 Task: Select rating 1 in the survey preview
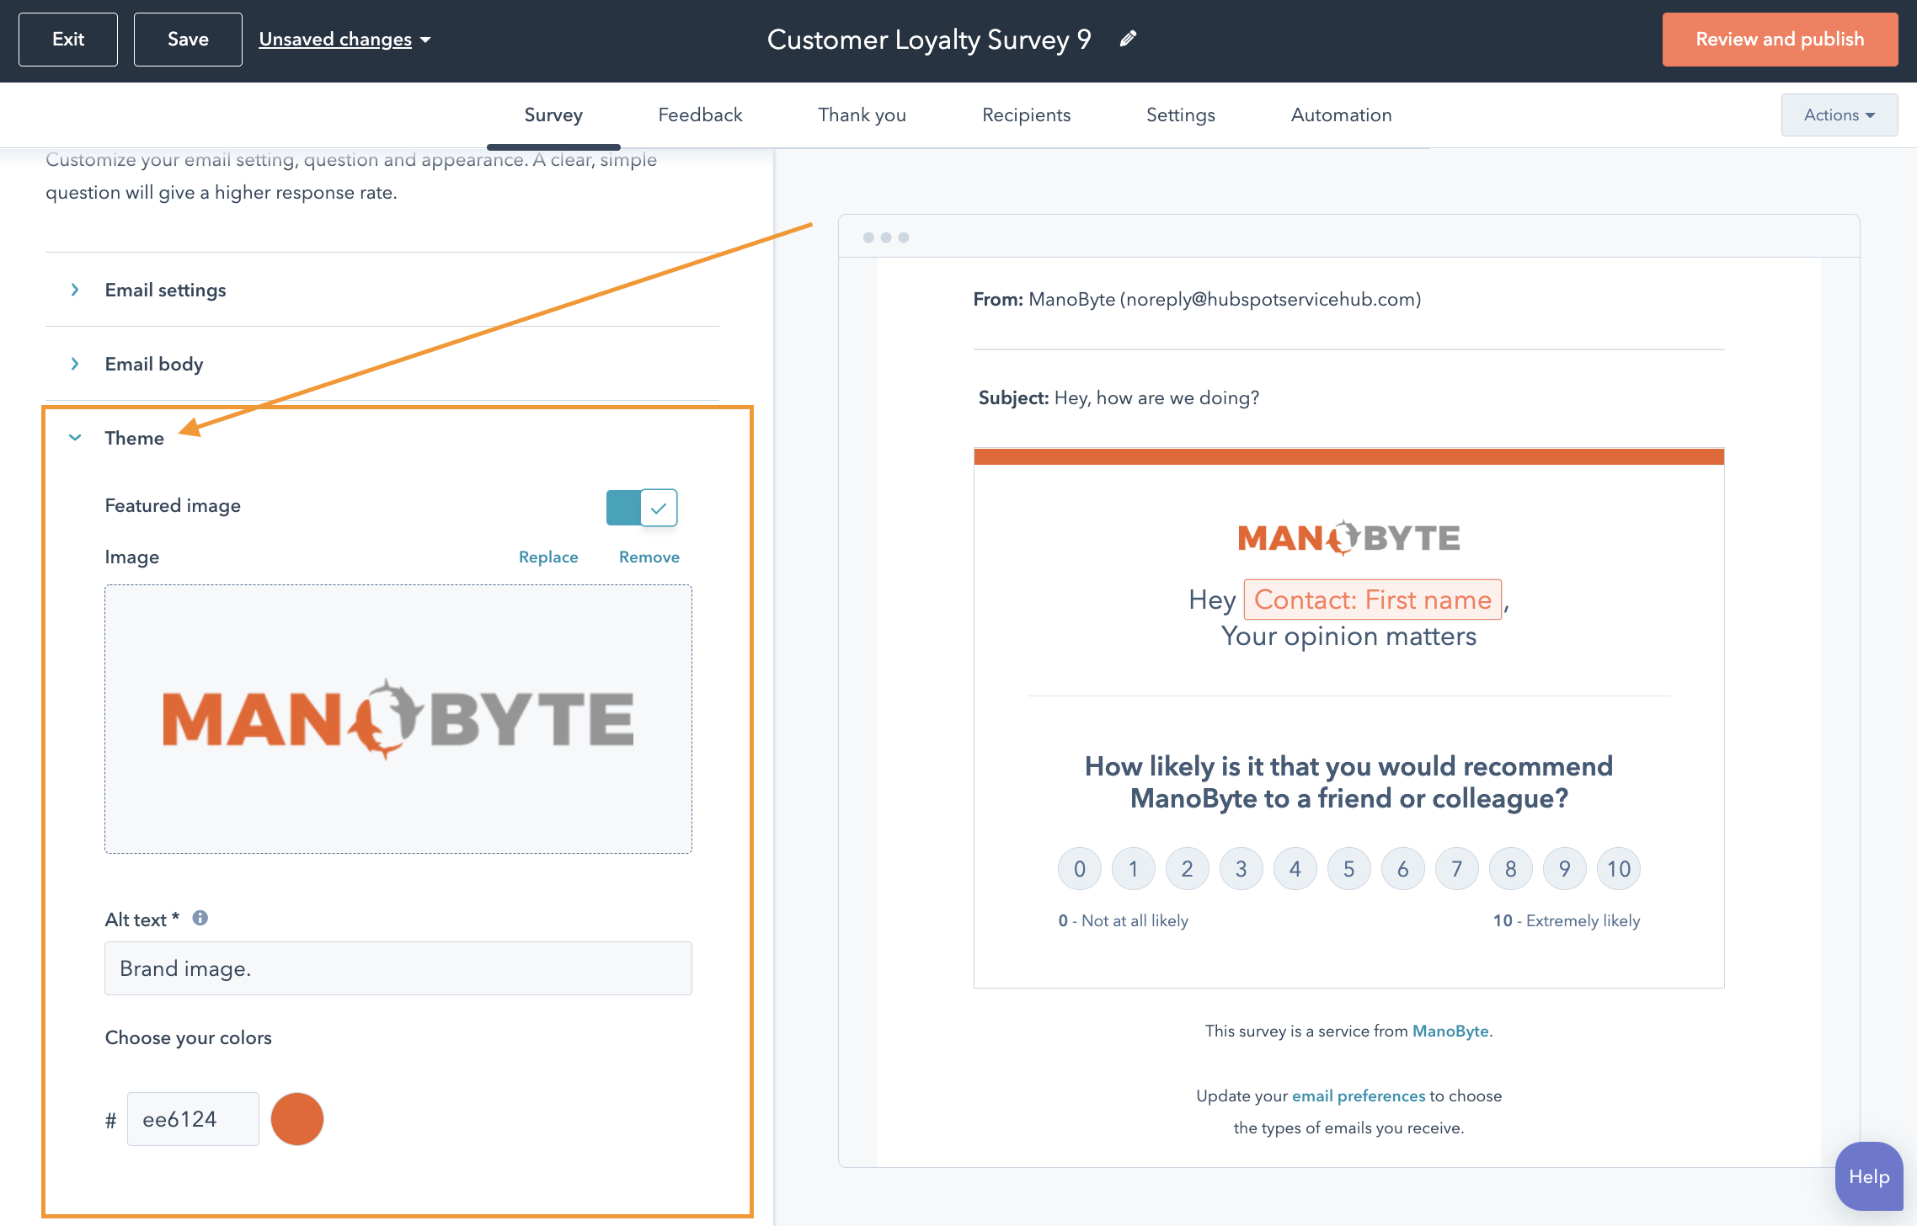[x=1134, y=869]
